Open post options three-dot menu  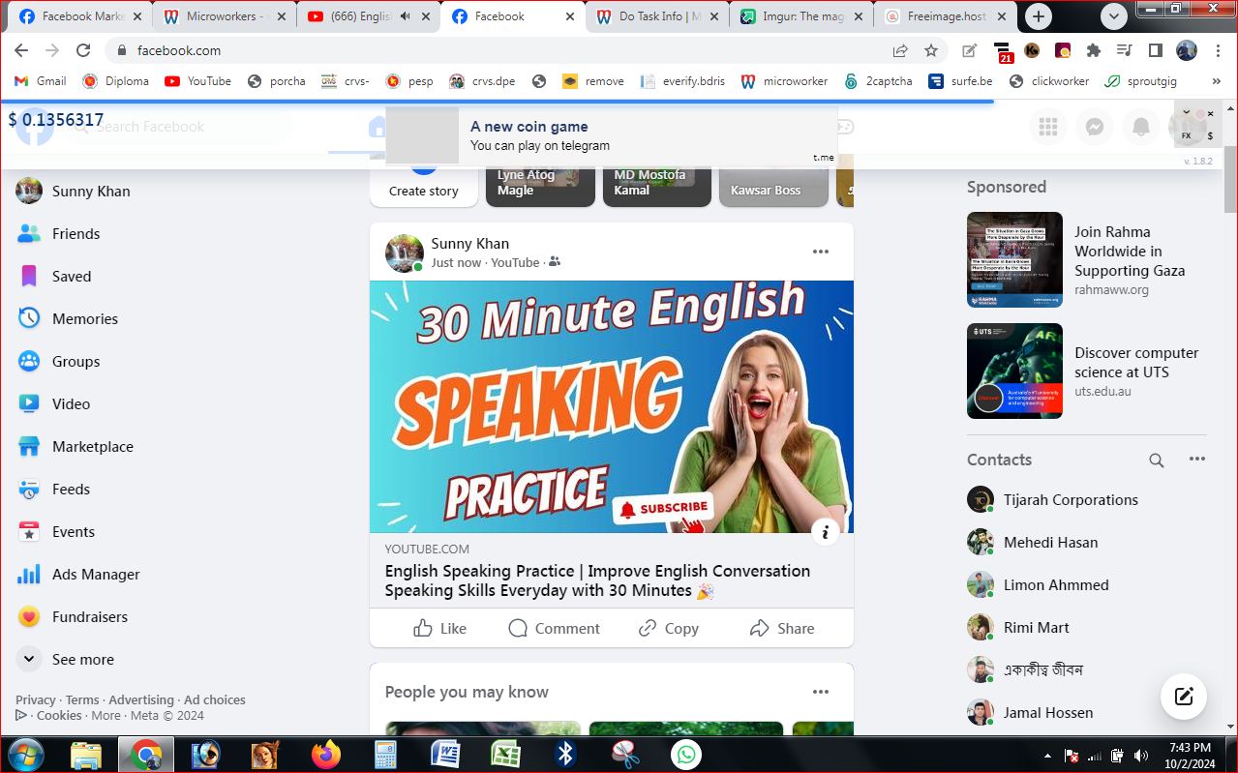tap(821, 252)
